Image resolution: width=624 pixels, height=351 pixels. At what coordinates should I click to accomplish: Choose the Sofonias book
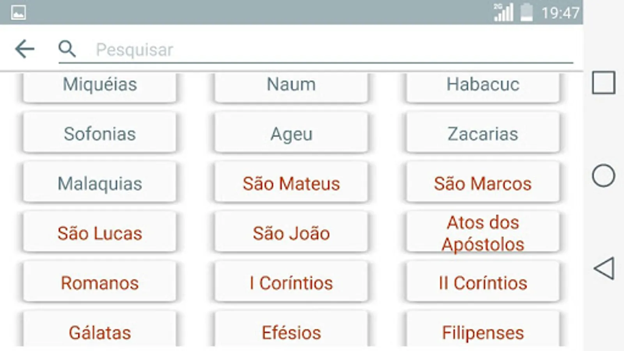[x=100, y=134]
